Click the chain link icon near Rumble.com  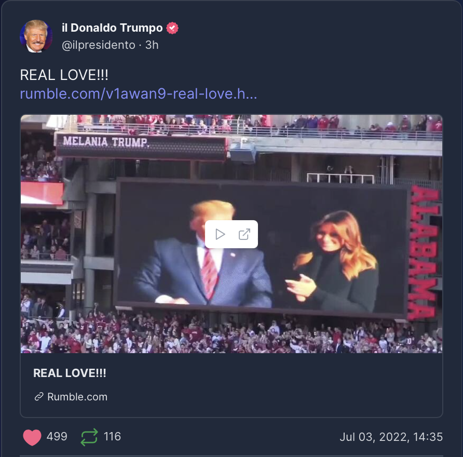(x=39, y=397)
